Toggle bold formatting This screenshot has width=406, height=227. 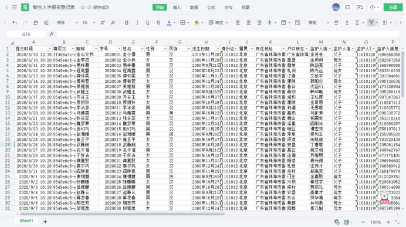coord(126,23)
